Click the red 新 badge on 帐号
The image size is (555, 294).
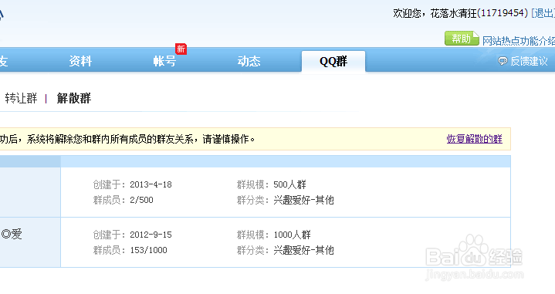pyautogui.click(x=181, y=49)
